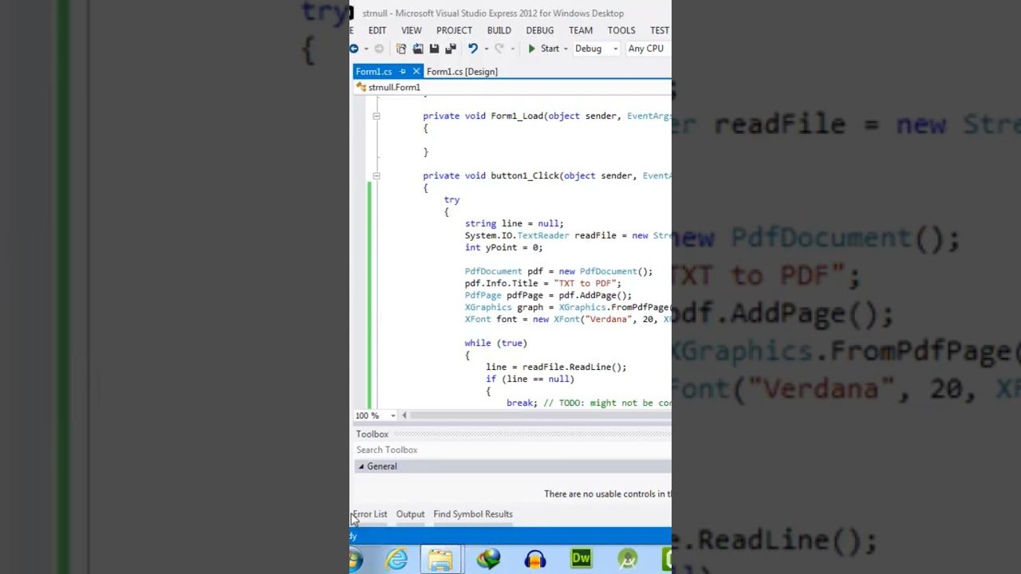Open the TEST menu

point(660,30)
